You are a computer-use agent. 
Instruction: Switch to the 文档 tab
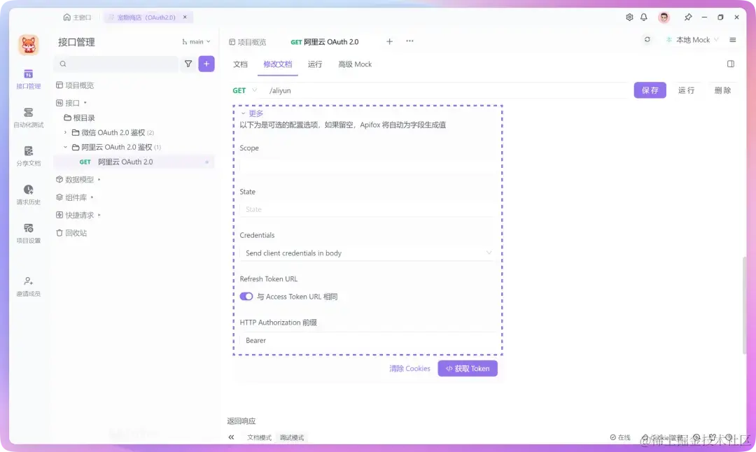(x=240, y=64)
